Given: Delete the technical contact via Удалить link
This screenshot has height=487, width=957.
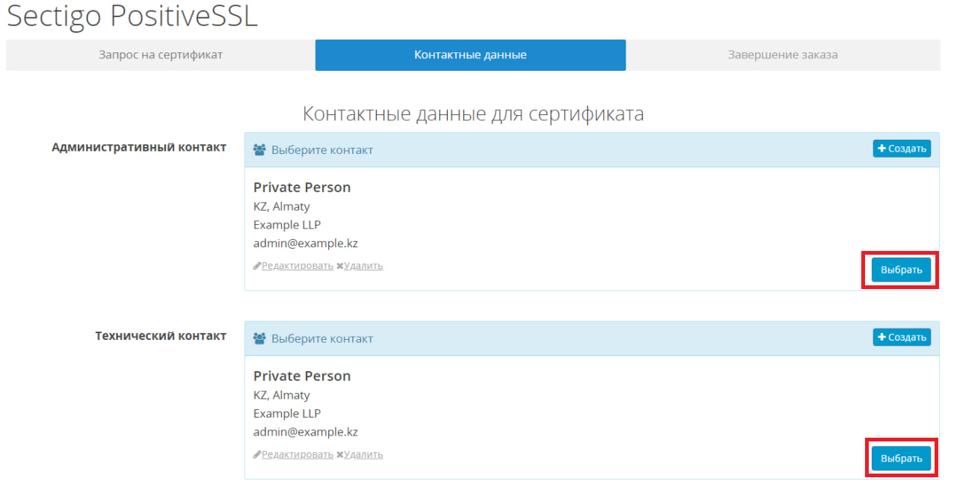Looking at the screenshot, I should tap(363, 455).
